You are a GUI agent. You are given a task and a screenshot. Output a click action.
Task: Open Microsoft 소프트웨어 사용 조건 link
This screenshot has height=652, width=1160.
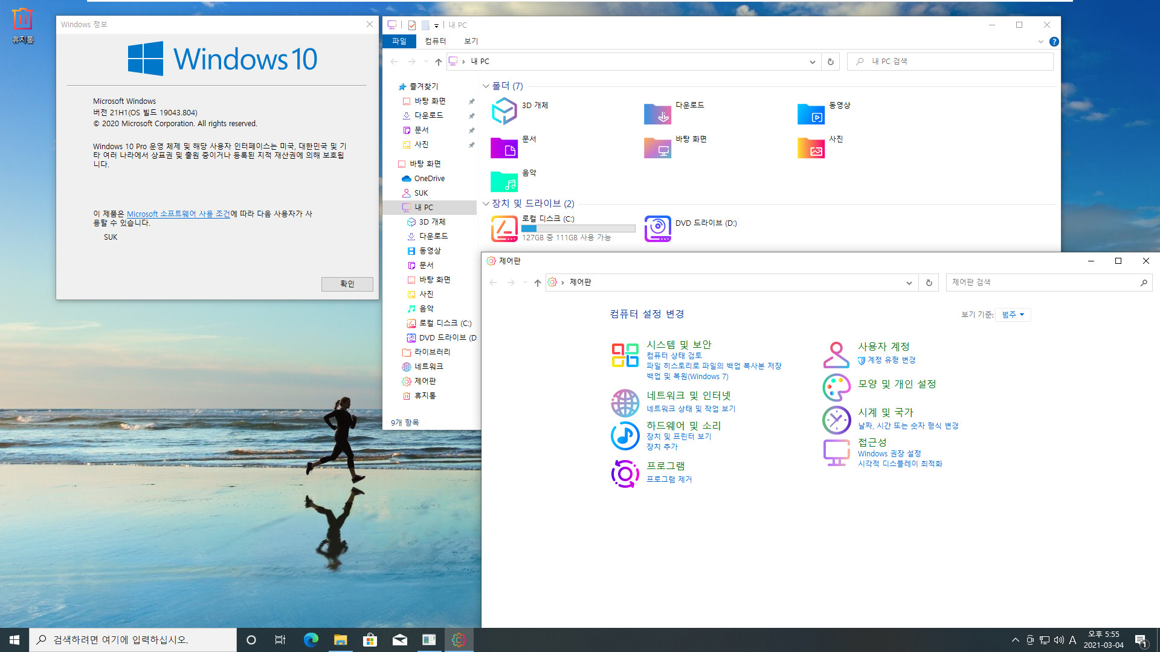[178, 214]
